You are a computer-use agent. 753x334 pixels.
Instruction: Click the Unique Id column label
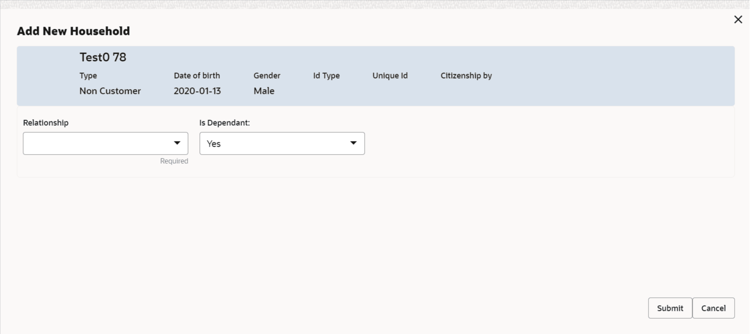click(390, 76)
